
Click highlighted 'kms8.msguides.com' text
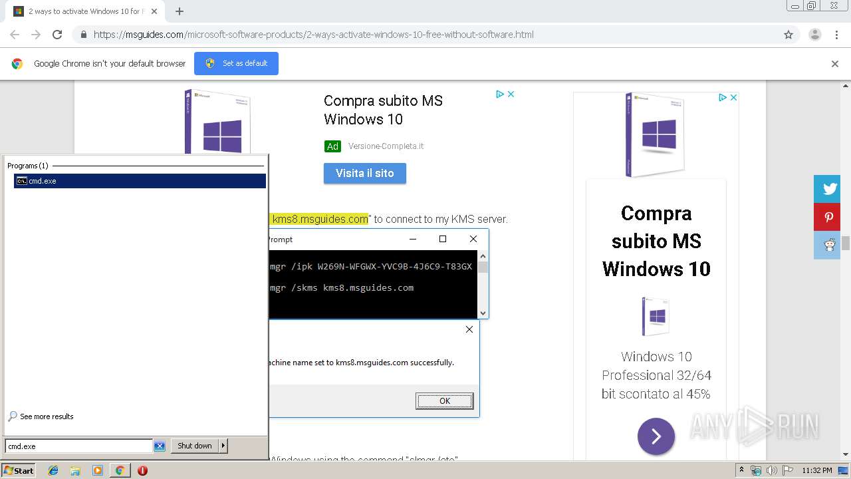tap(320, 219)
